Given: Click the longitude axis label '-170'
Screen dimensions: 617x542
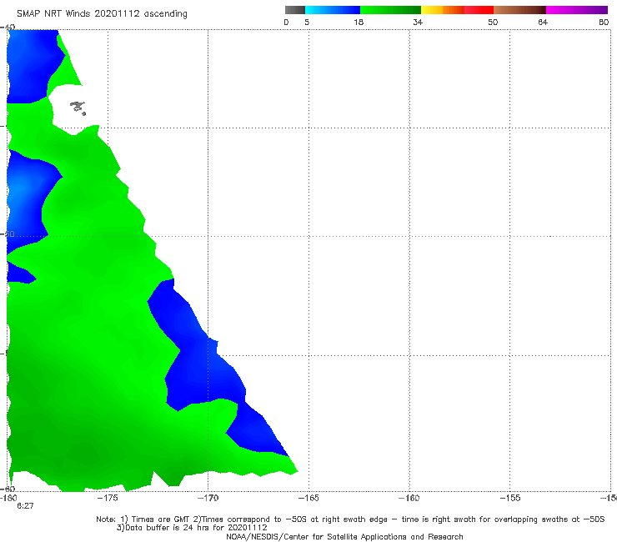Looking at the screenshot, I should (208, 498).
